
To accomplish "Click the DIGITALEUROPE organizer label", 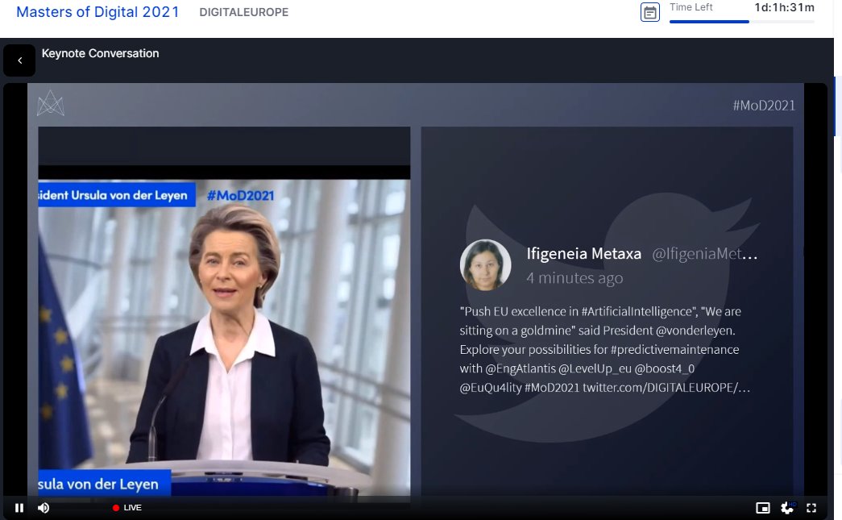I will [244, 12].
